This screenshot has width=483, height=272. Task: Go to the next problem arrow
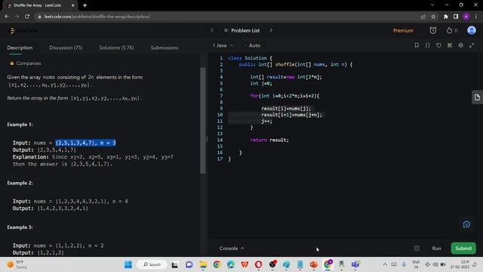[271, 30]
